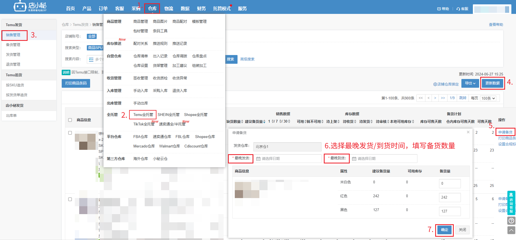Click the 店小秘 robot logo
This screenshot has width=516, height=240.
[x=30, y=7]
